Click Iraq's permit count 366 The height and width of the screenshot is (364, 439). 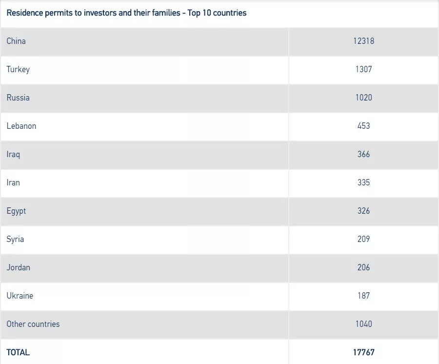tap(363, 154)
